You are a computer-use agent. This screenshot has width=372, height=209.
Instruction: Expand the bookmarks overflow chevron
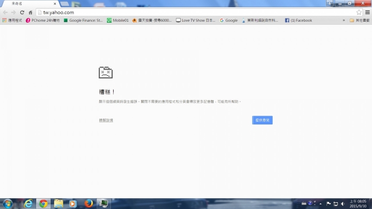click(344, 20)
